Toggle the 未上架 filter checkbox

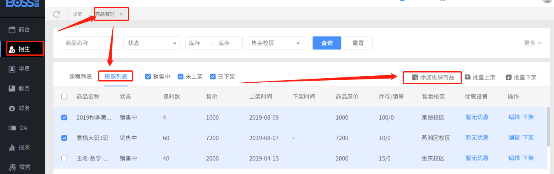(x=180, y=77)
